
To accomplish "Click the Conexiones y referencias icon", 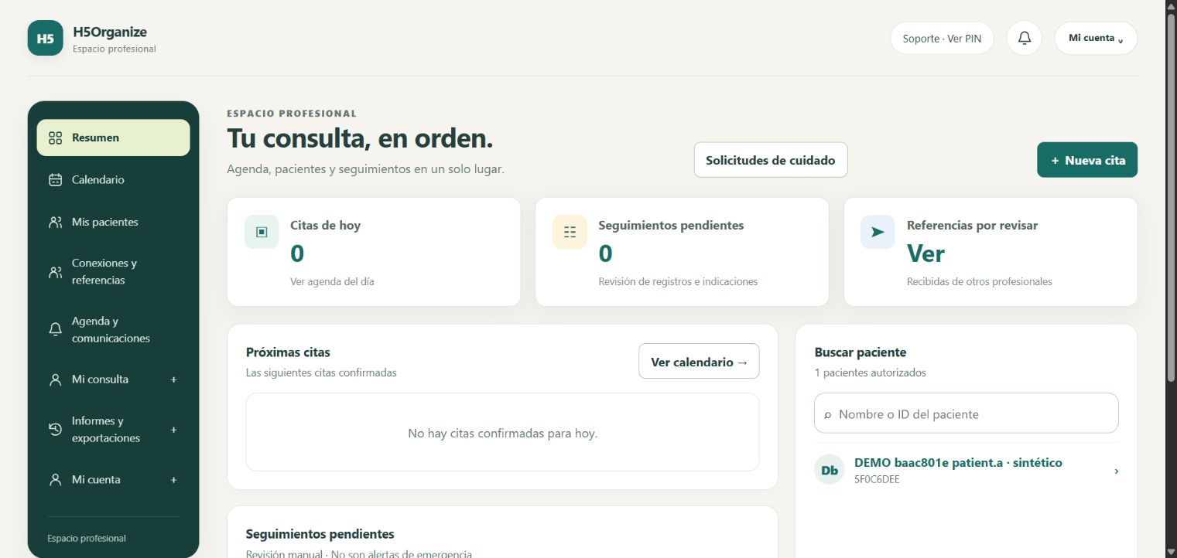I will [55, 272].
